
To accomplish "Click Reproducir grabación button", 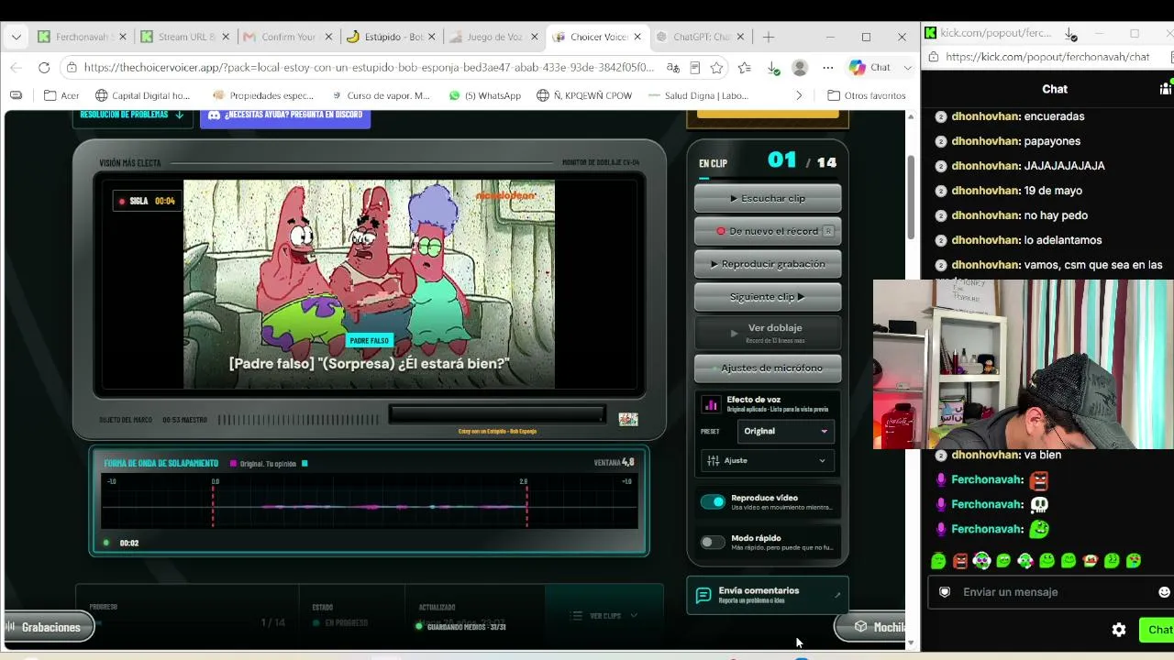I will tap(768, 264).
